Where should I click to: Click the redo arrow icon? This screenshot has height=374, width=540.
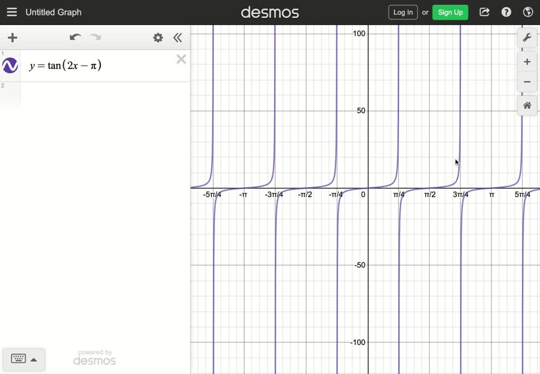94,37
